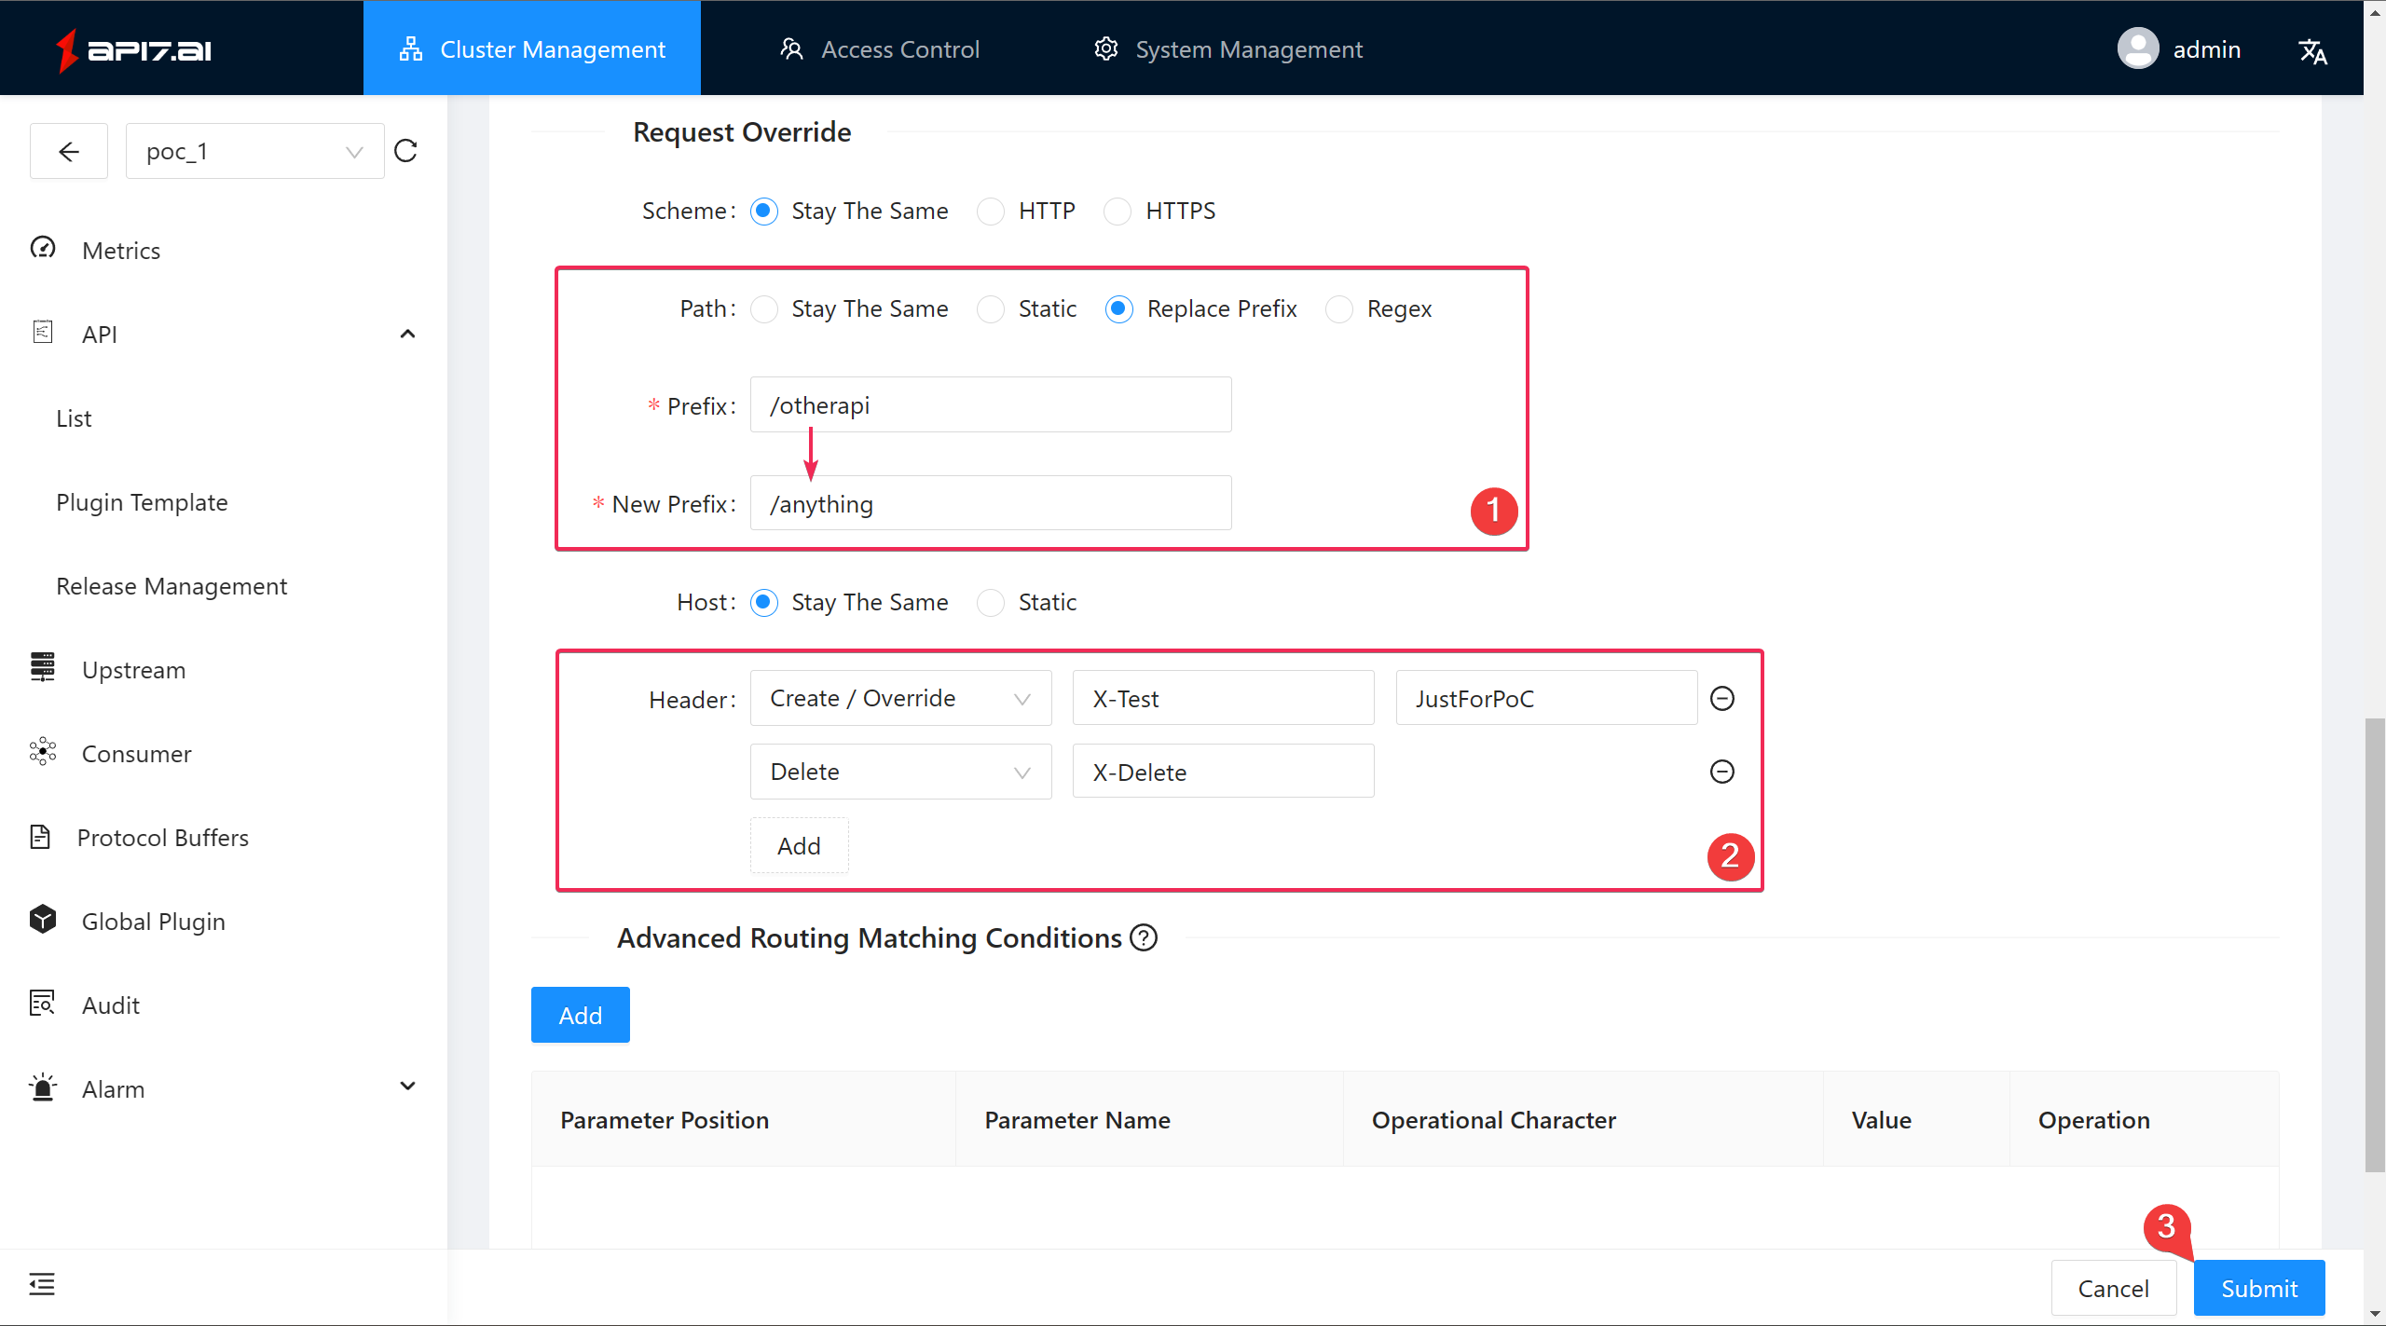This screenshot has height=1326, width=2386.
Task: Open the Upstream menu item
Action: 133,670
